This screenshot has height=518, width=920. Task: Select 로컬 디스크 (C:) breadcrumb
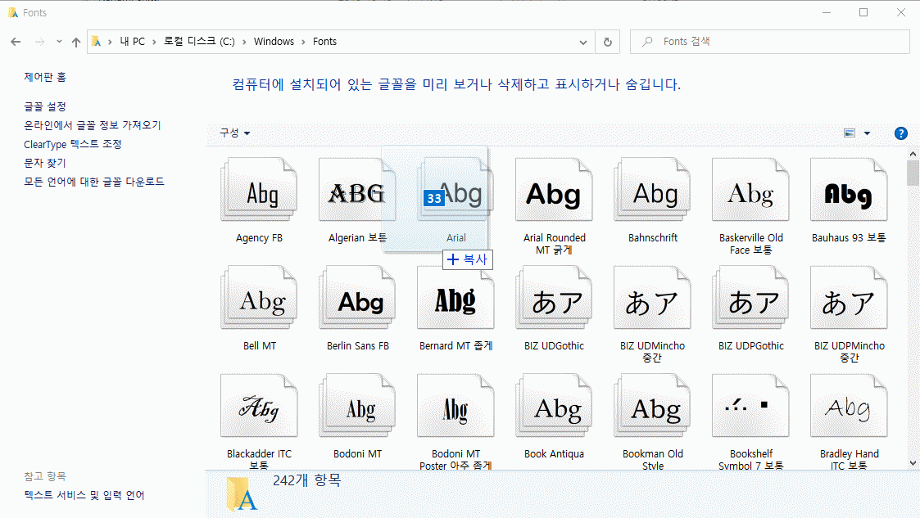[x=199, y=42]
